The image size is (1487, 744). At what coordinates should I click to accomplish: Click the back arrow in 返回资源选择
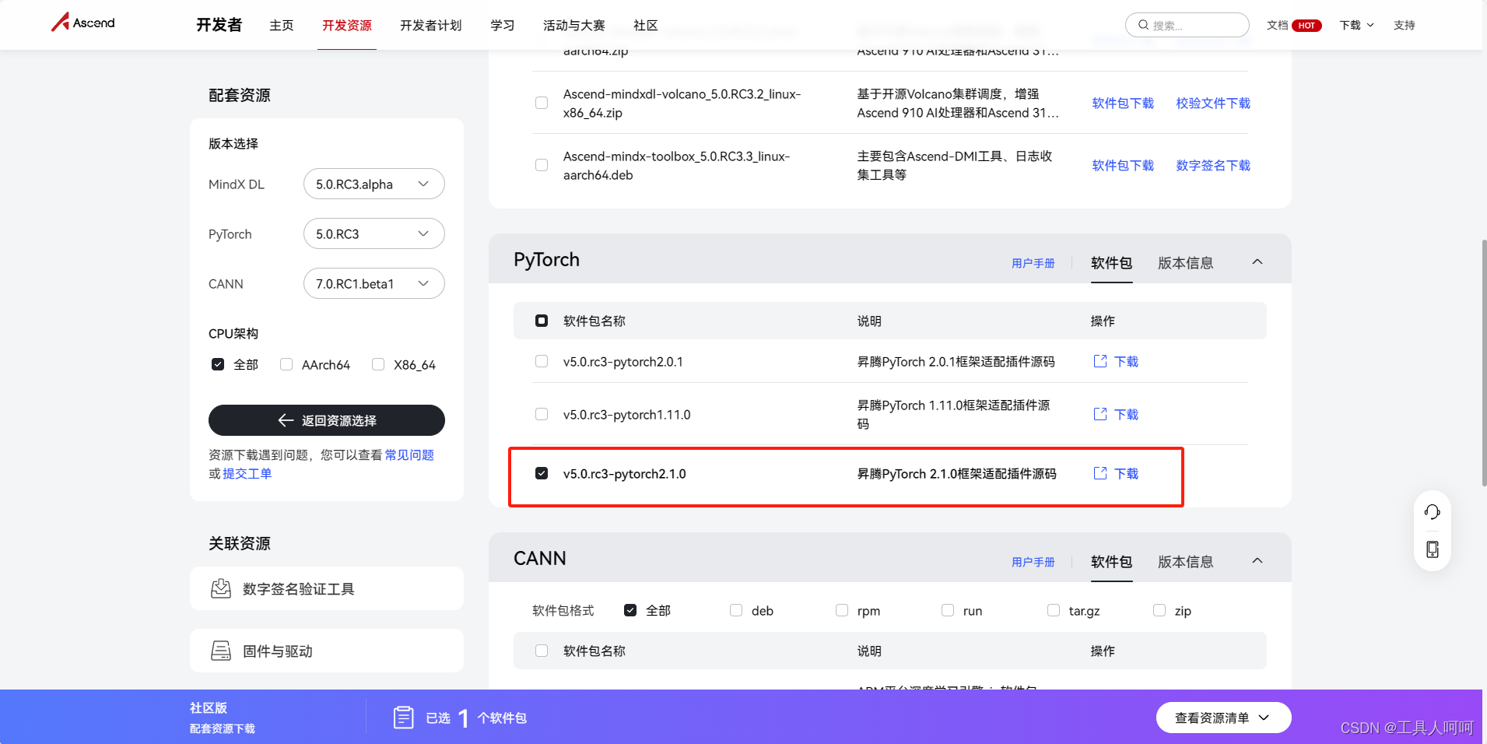click(286, 420)
